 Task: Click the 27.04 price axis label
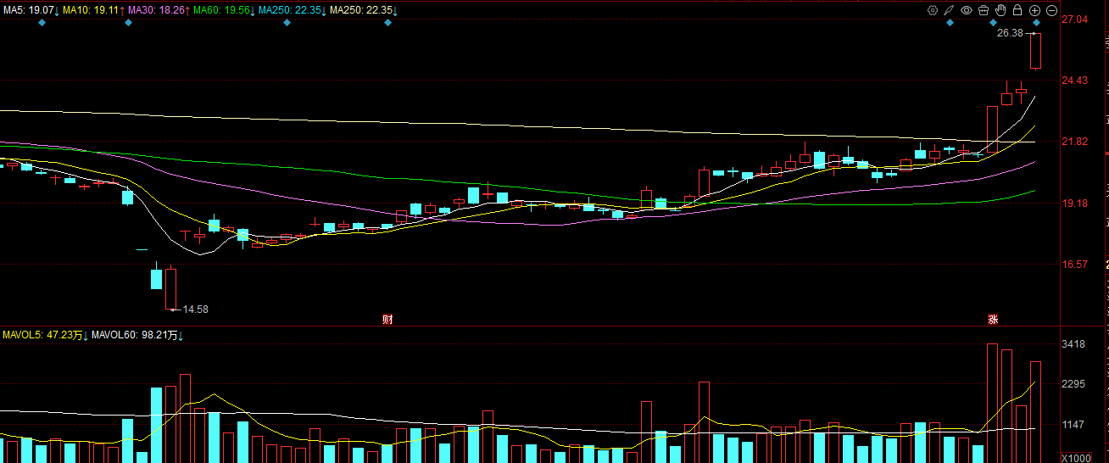click(x=1075, y=19)
